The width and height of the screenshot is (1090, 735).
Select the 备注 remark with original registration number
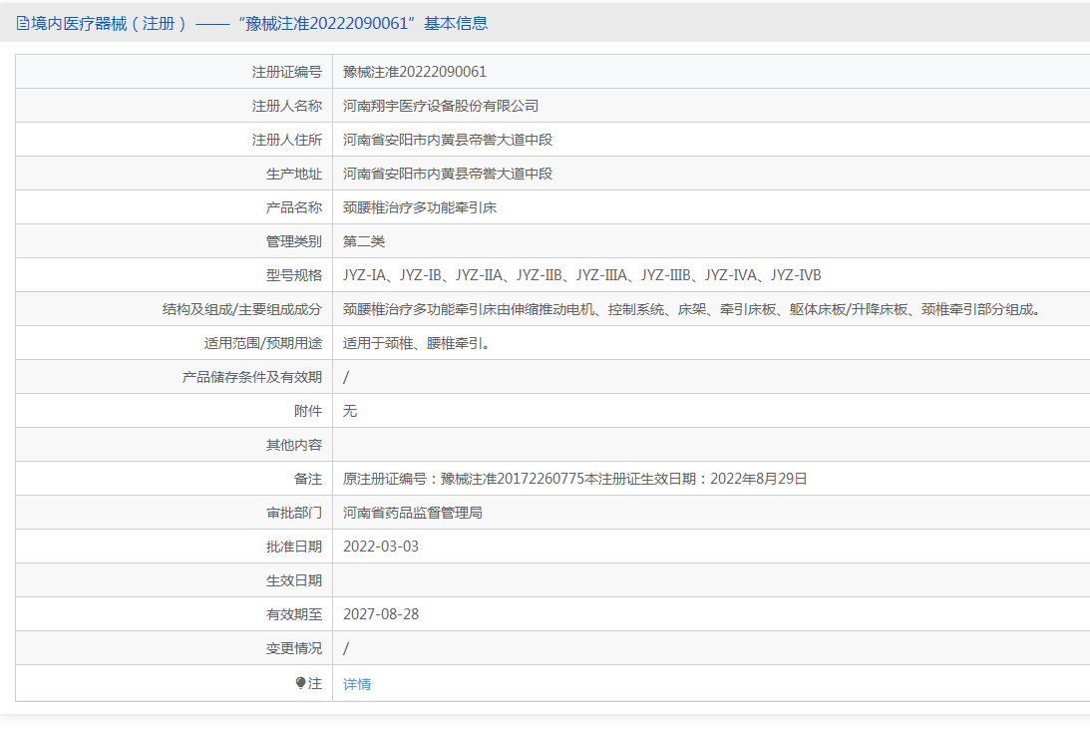click(574, 479)
